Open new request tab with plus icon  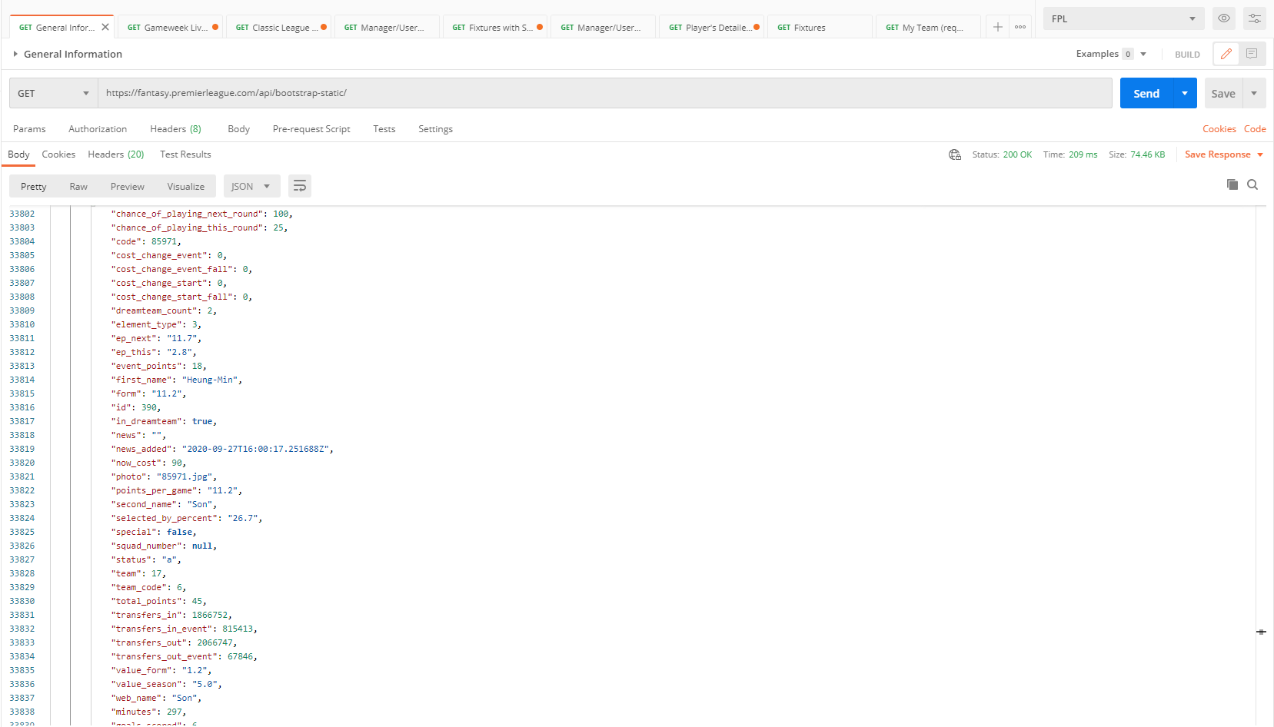[997, 27]
